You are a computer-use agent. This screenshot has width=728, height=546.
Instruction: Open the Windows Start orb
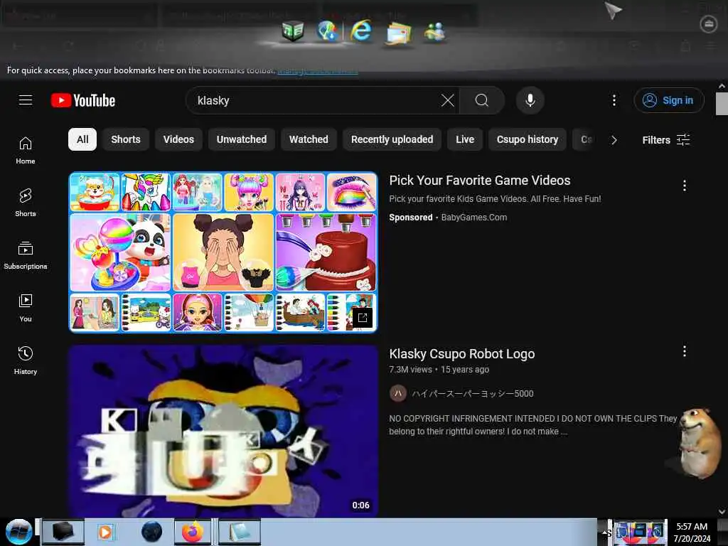coord(18,532)
